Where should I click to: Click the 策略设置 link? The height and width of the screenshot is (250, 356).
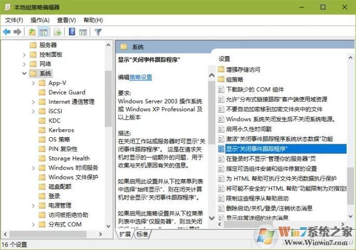coord(140,77)
